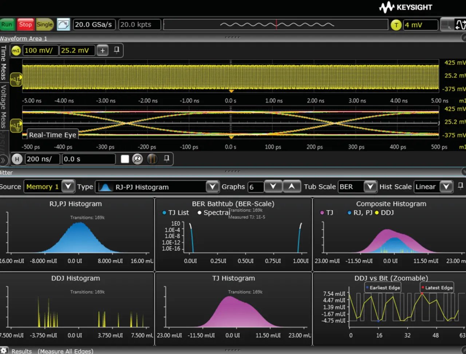The height and width of the screenshot is (354, 466).
Task: Click the auto-scale icon beside Single
Action: (x=63, y=25)
